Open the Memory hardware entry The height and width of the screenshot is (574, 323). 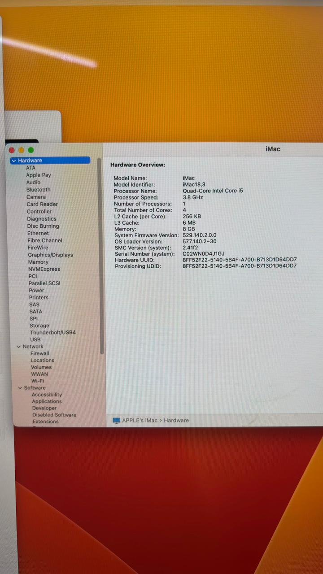point(38,262)
